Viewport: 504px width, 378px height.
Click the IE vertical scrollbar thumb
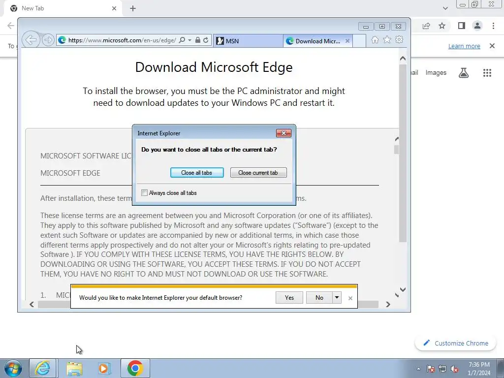[x=403, y=153]
